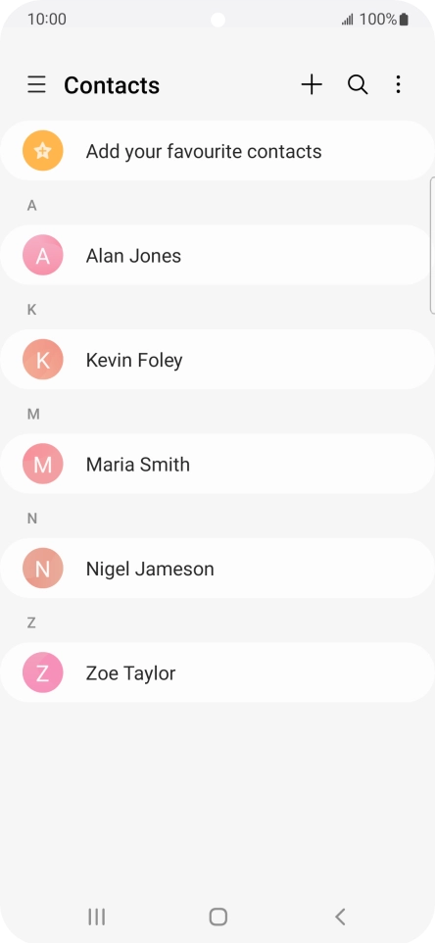Click the fast scroll handle on right edge
This screenshot has height=943, width=435.
pyautogui.click(x=432, y=245)
